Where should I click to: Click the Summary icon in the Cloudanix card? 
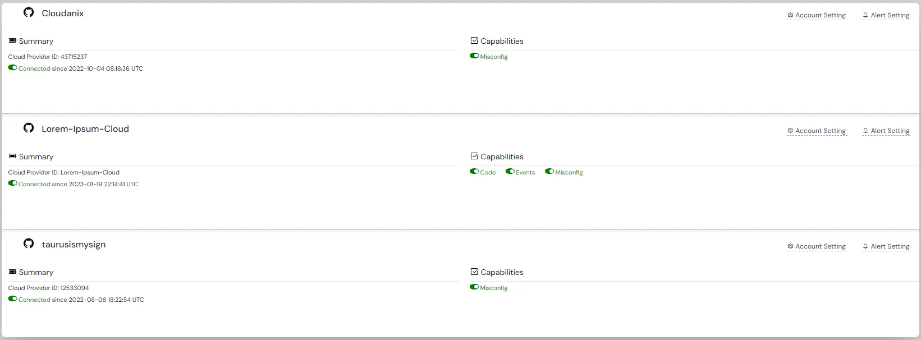click(x=12, y=41)
